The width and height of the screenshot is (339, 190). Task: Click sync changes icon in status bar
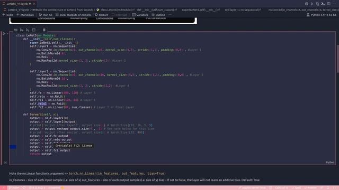(24, 188)
